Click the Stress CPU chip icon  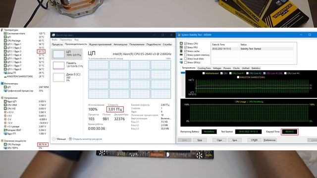[x=181, y=44]
